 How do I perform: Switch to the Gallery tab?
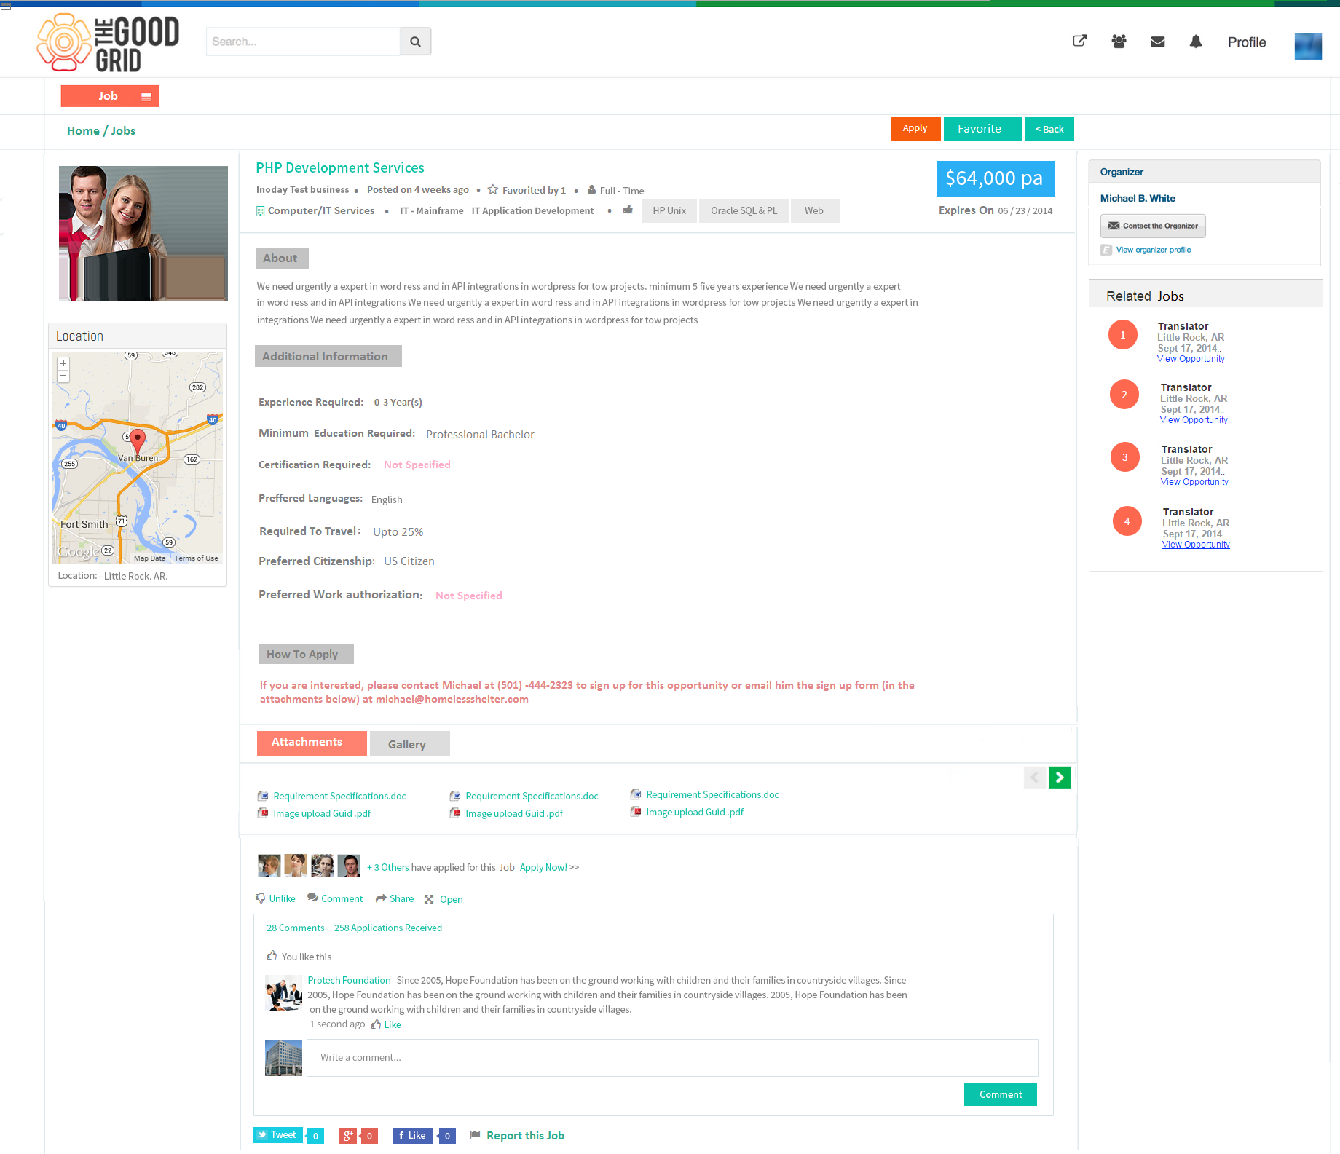pyautogui.click(x=410, y=744)
